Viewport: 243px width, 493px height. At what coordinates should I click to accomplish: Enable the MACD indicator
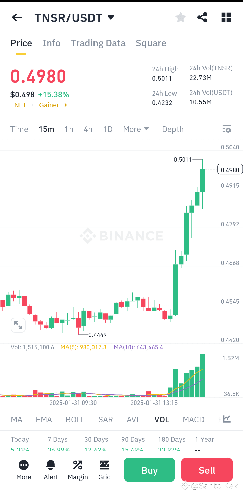pos(193,419)
